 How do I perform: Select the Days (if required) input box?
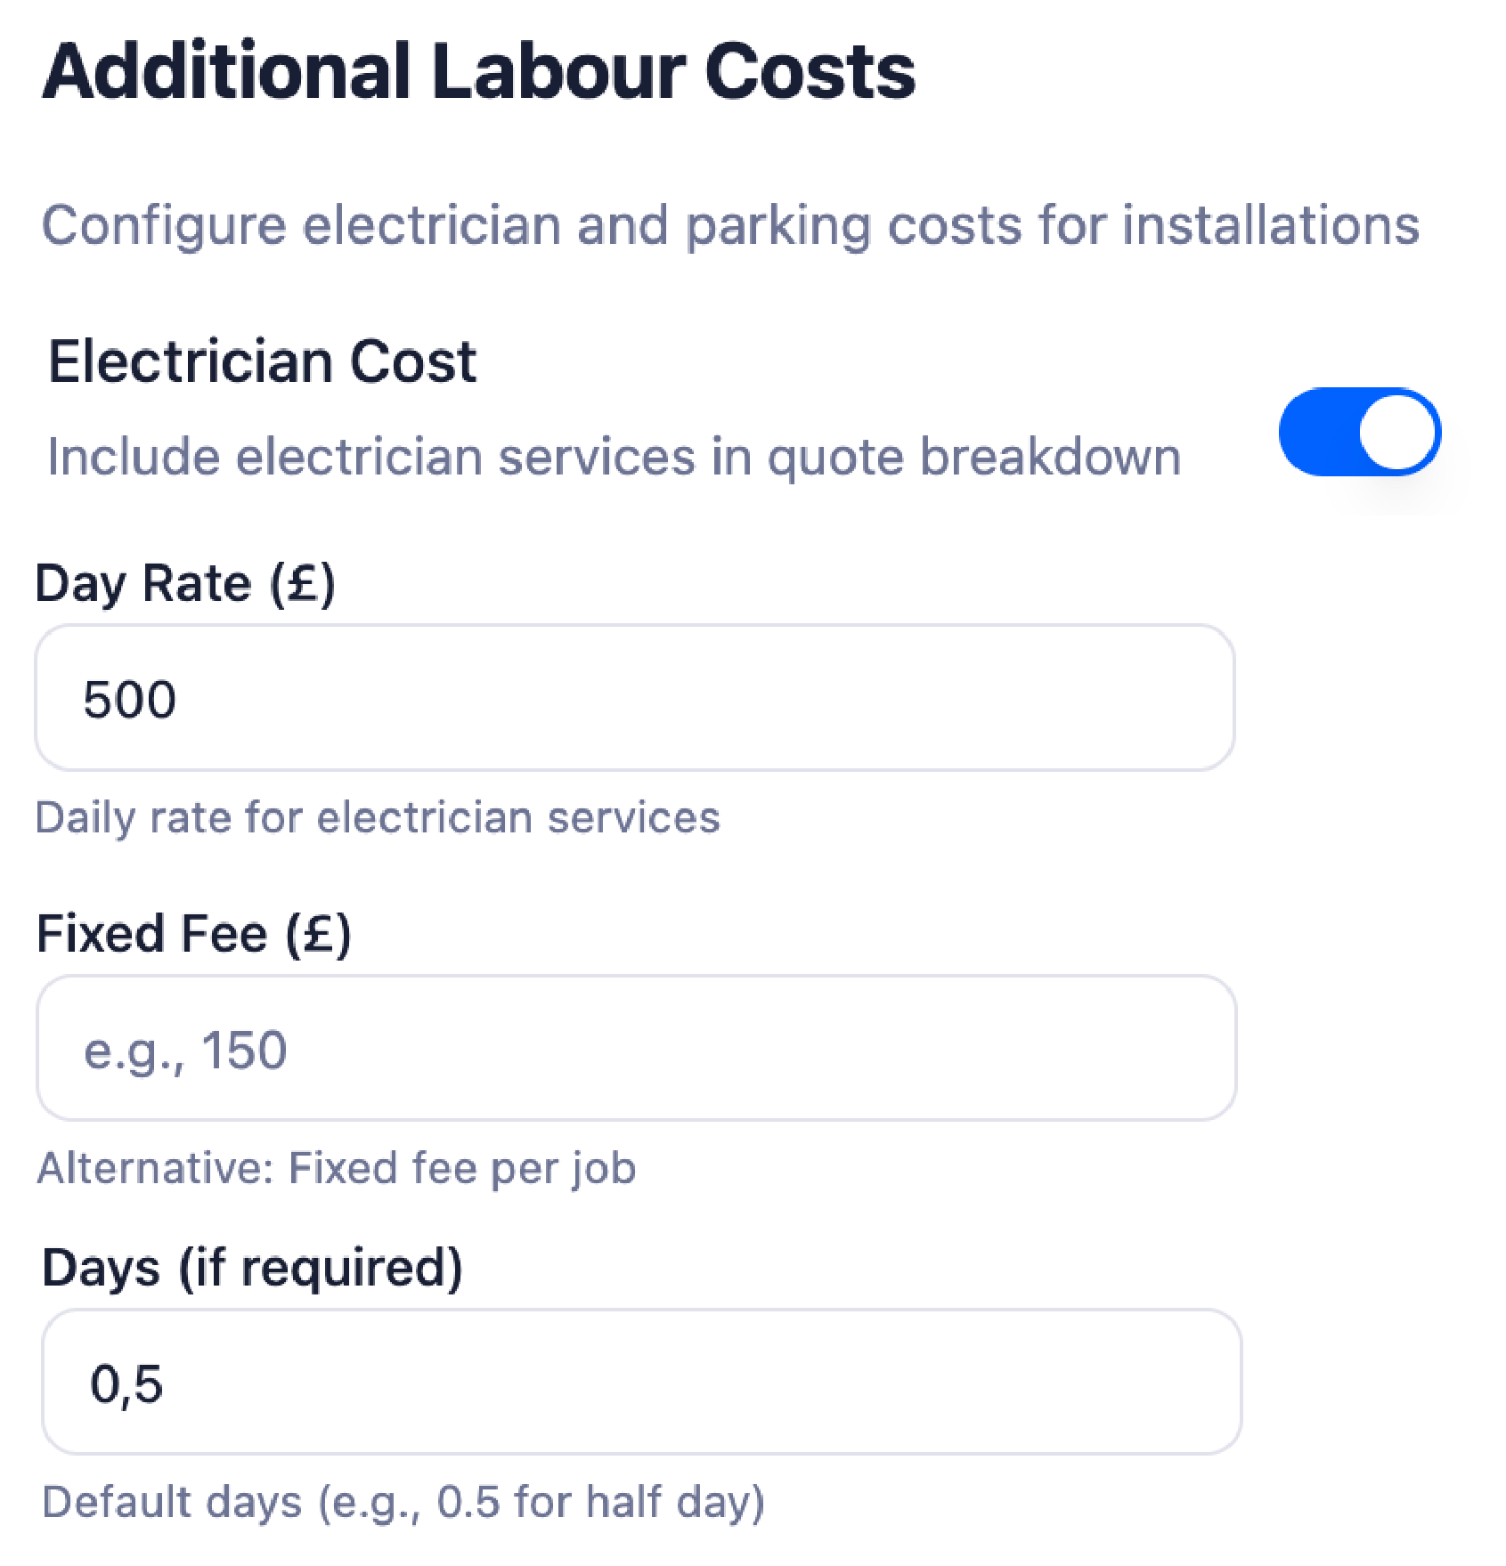click(641, 1382)
